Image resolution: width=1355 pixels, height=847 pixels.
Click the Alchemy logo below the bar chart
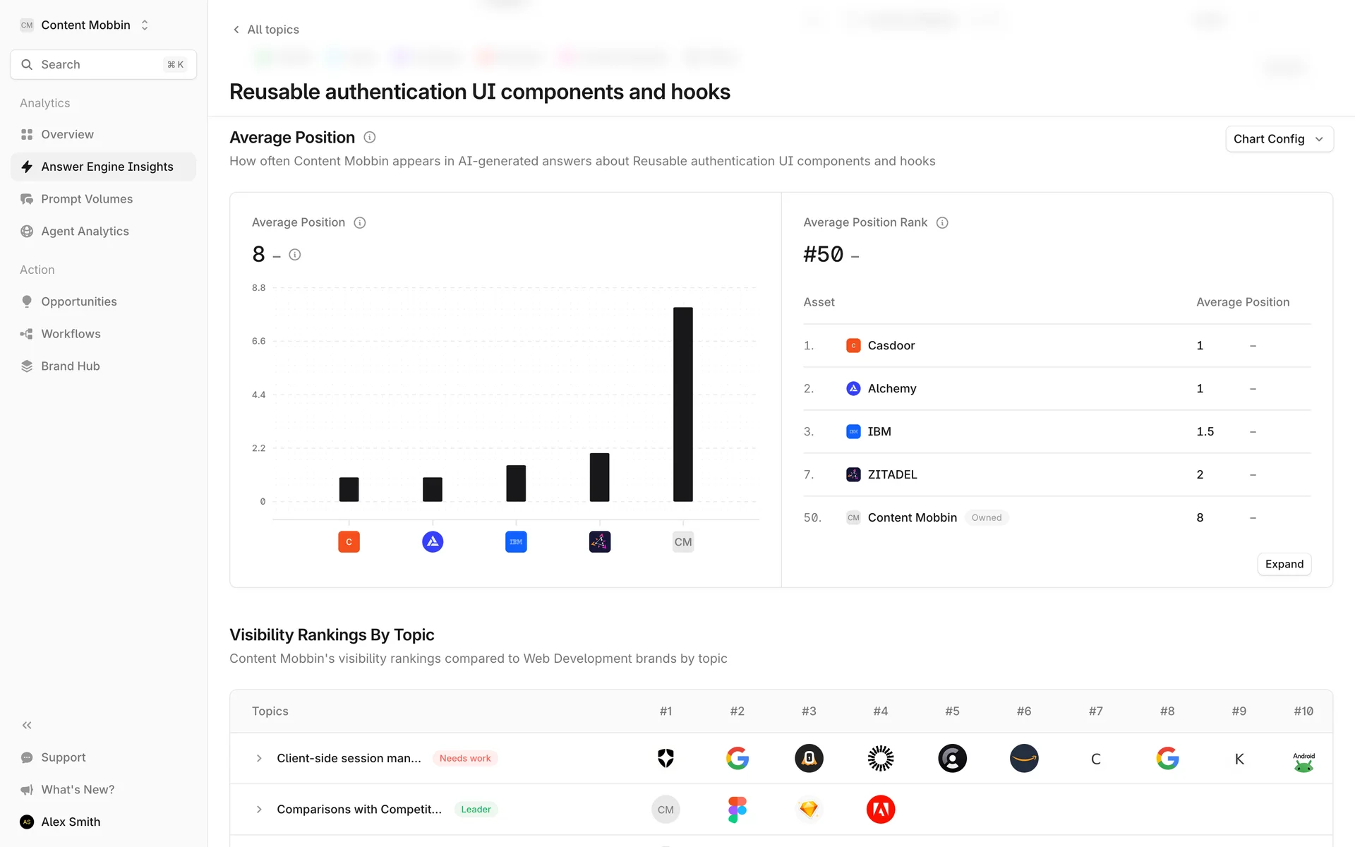pos(433,542)
